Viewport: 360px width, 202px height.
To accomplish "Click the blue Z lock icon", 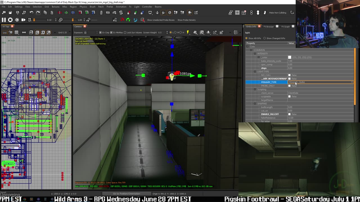I will pos(142,13).
